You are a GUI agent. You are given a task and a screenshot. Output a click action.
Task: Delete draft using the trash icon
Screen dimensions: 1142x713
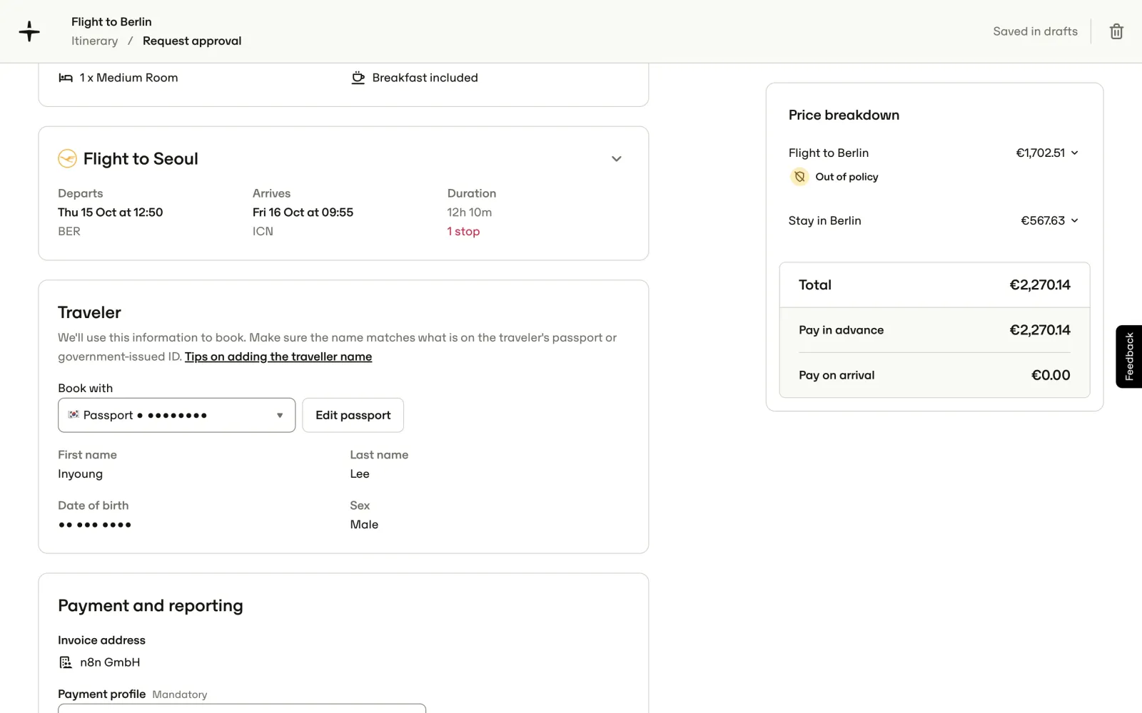coord(1116,31)
